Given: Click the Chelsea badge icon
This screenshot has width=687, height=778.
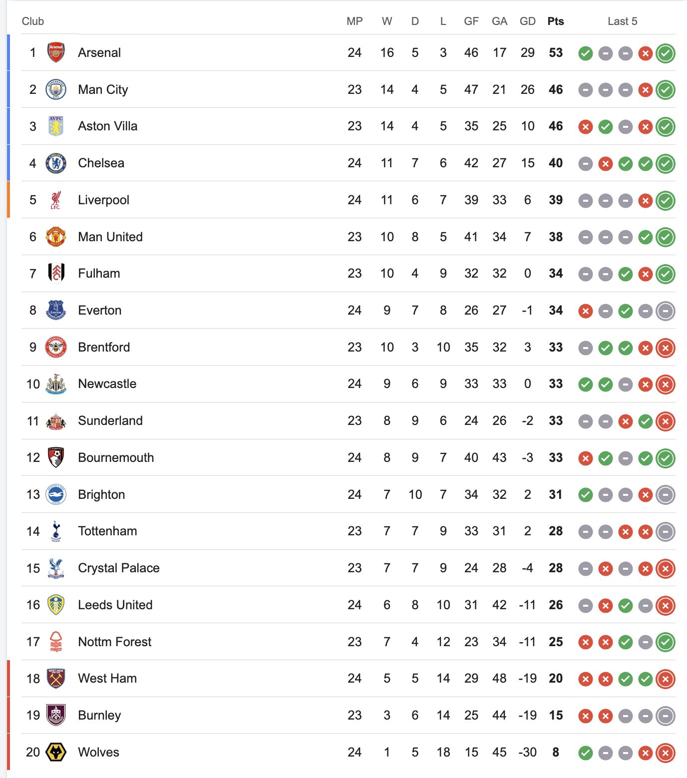Looking at the screenshot, I should (56, 163).
